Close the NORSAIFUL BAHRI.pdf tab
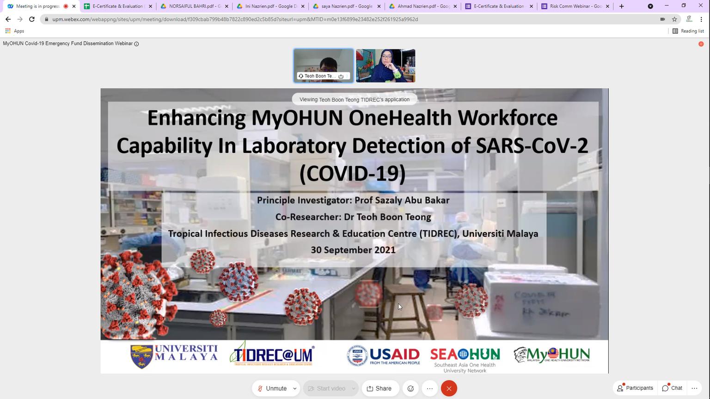This screenshot has width=710, height=399. click(226, 6)
